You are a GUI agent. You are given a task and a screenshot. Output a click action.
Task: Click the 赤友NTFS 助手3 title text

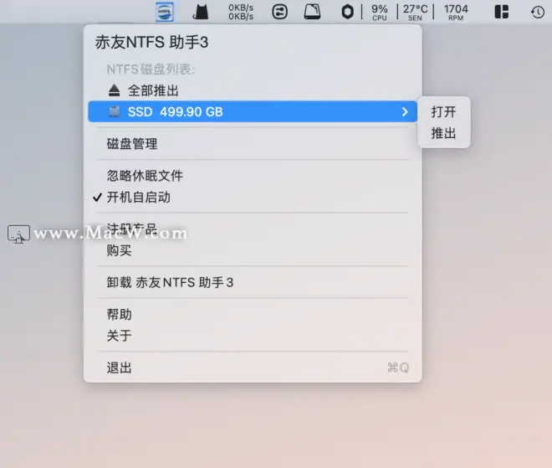[x=151, y=43]
